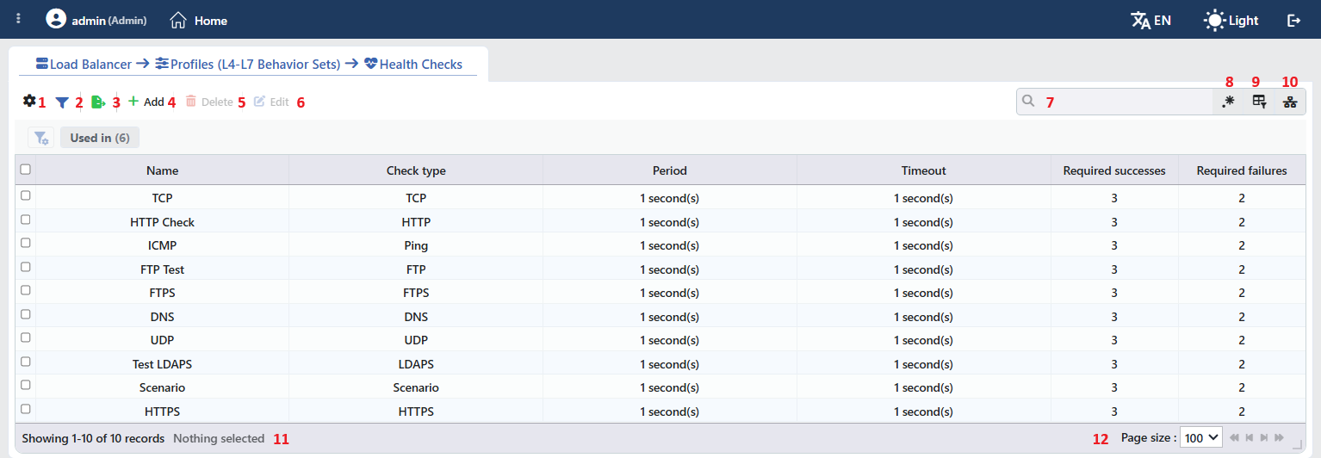Check the HTTP Check row checkbox
1321x458 pixels.
tap(25, 220)
